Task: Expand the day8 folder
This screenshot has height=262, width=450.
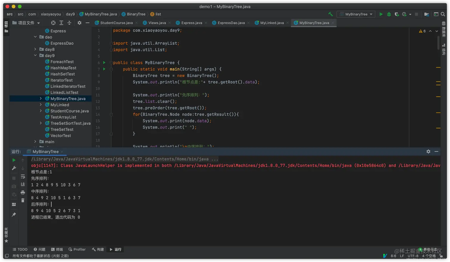Action: [x=35, y=49]
